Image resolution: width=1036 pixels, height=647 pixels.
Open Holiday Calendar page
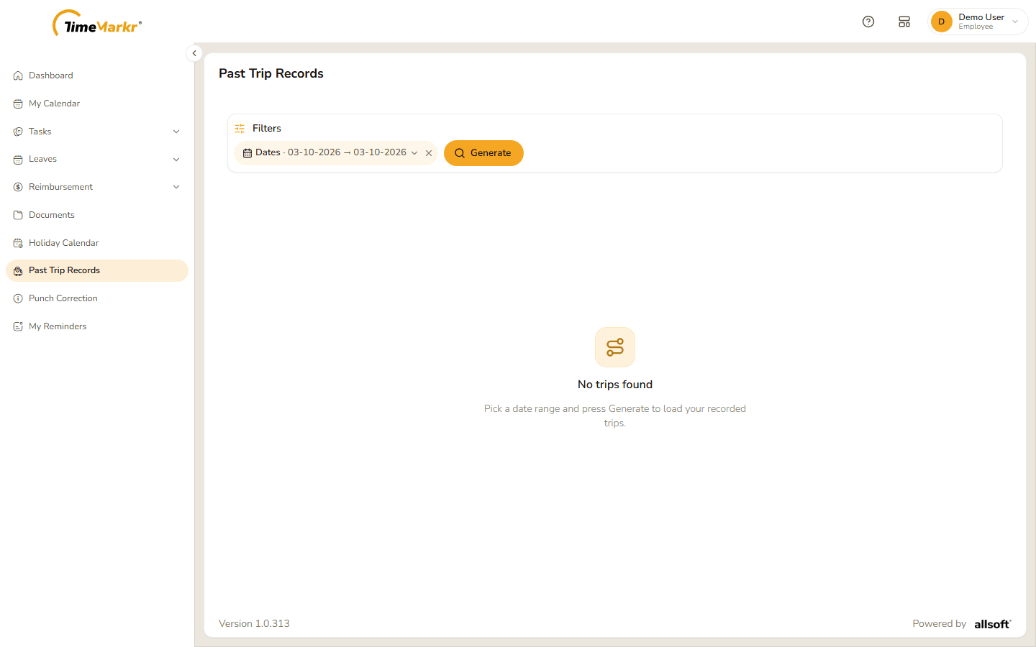coord(97,243)
